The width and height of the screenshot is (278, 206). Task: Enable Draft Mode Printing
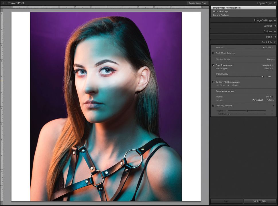coord(213,53)
